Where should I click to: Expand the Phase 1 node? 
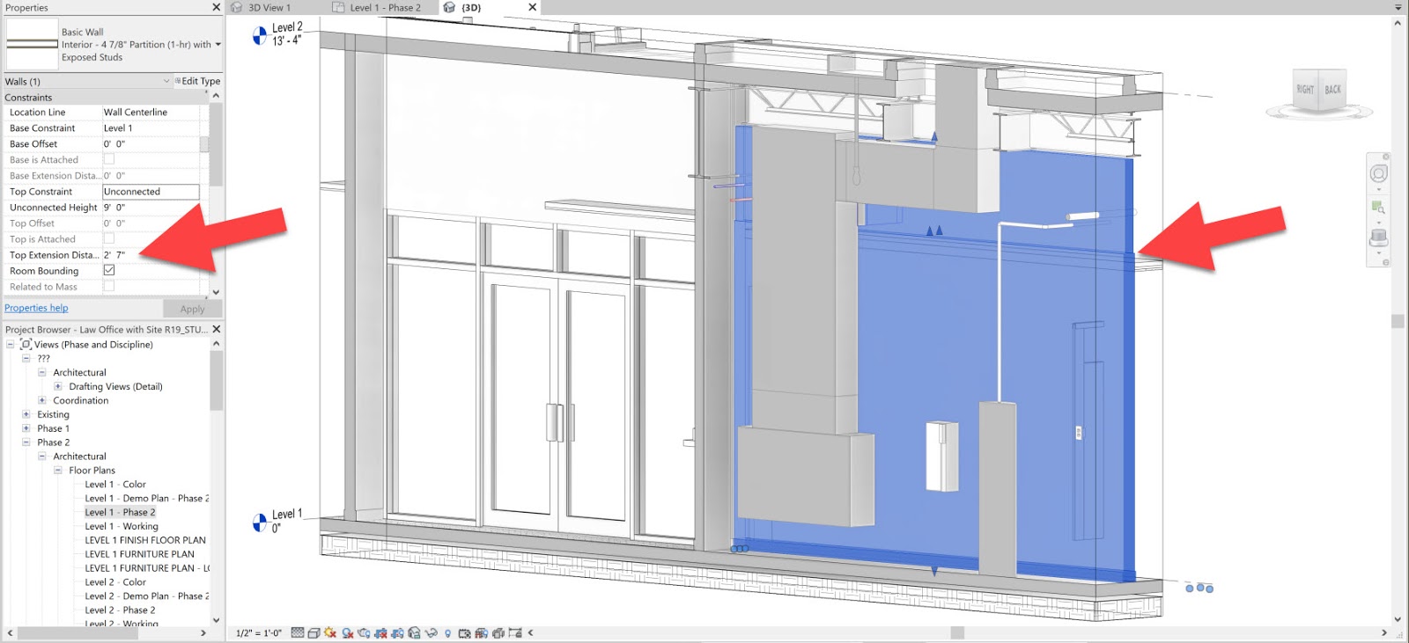(x=26, y=428)
